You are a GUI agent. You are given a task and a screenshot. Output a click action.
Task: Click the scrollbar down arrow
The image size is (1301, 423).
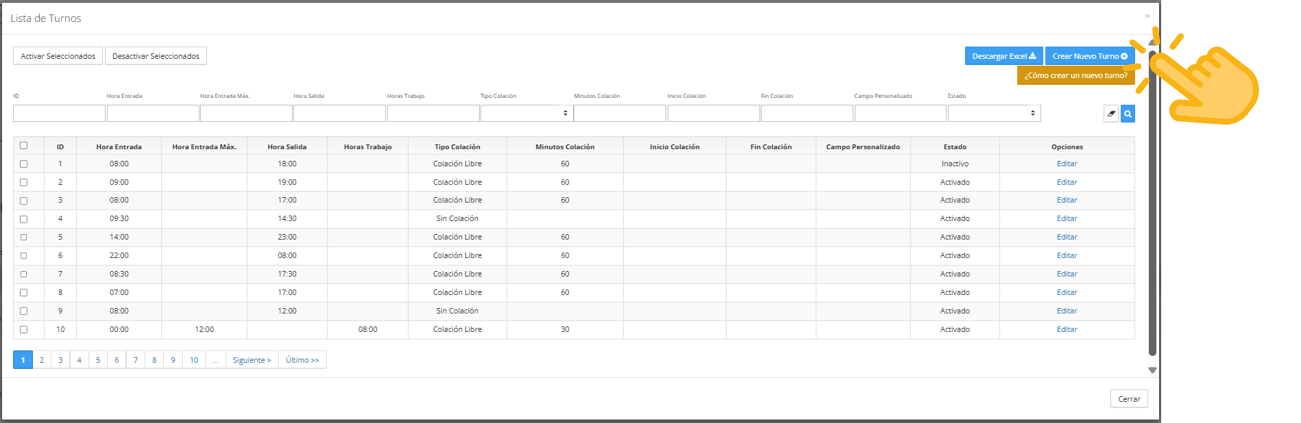[x=1152, y=370]
